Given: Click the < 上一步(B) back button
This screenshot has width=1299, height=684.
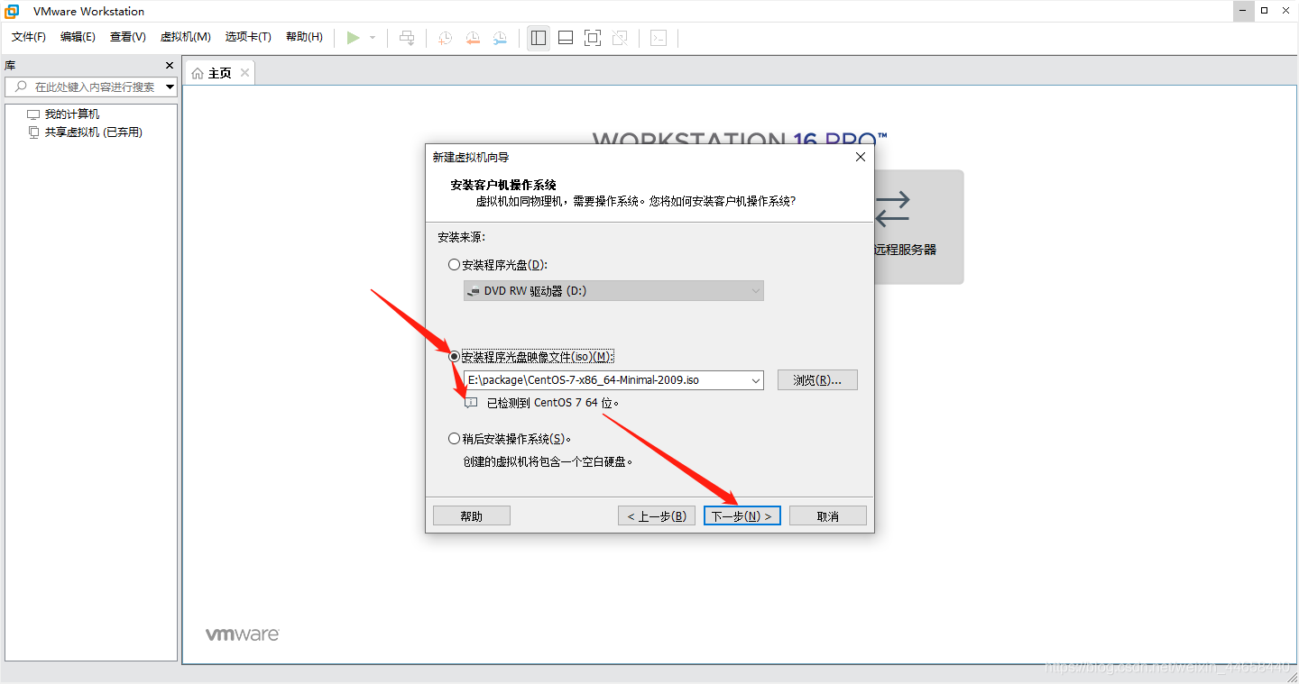Looking at the screenshot, I should [657, 515].
